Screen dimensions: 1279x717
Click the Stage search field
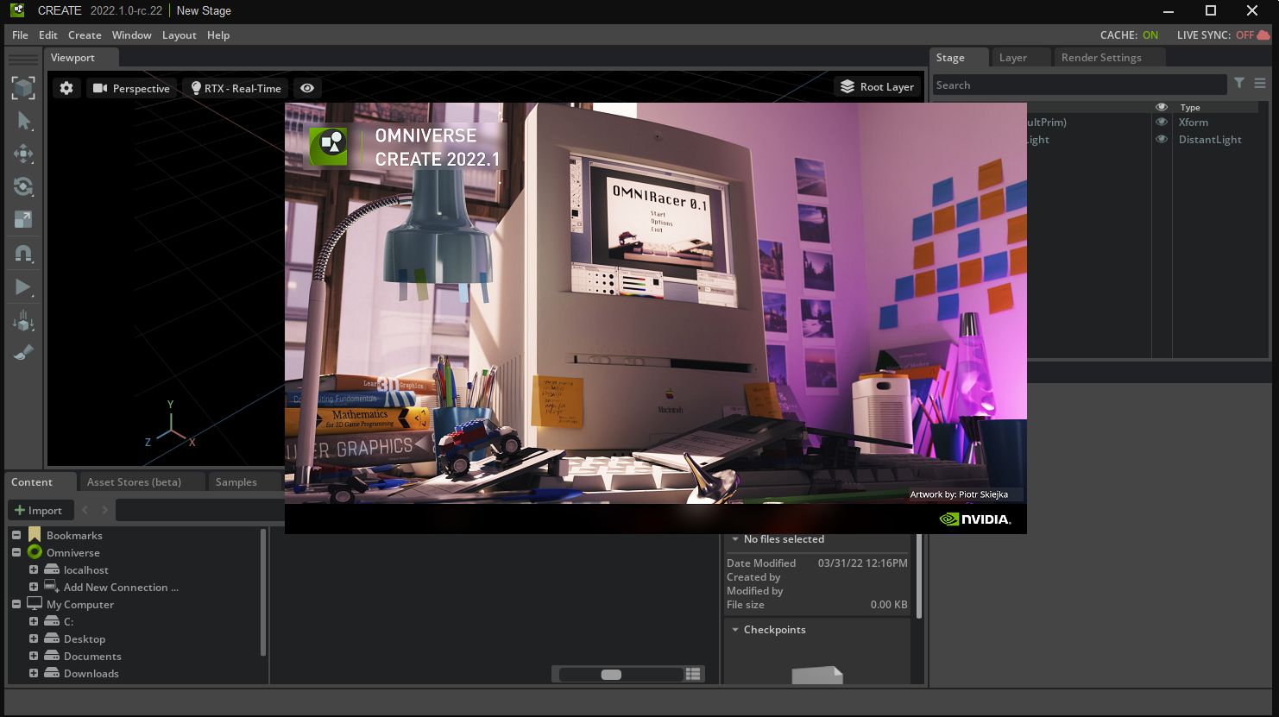coord(1080,85)
